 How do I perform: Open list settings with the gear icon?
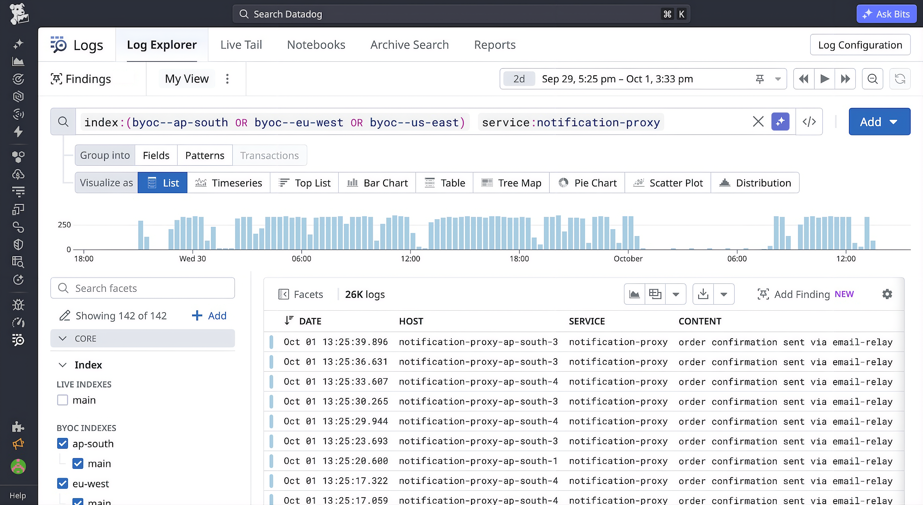tap(887, 294)
